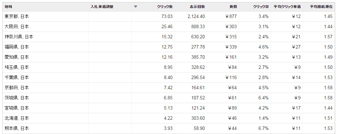The image size is (343, 134).
Task: Sort by the クリック数 column header
Action: coord(165,7)
